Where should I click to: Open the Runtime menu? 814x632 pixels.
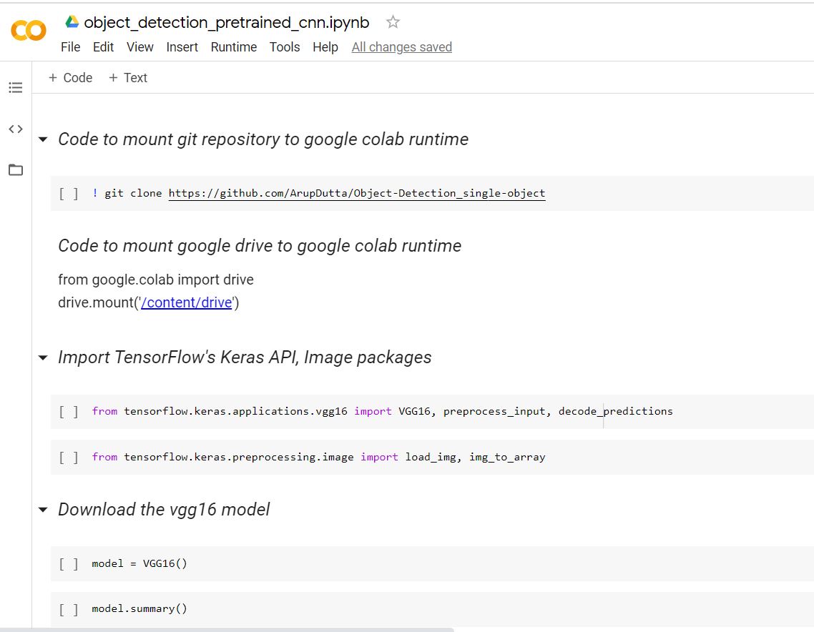pyautogui.click(x=233, y=47)
